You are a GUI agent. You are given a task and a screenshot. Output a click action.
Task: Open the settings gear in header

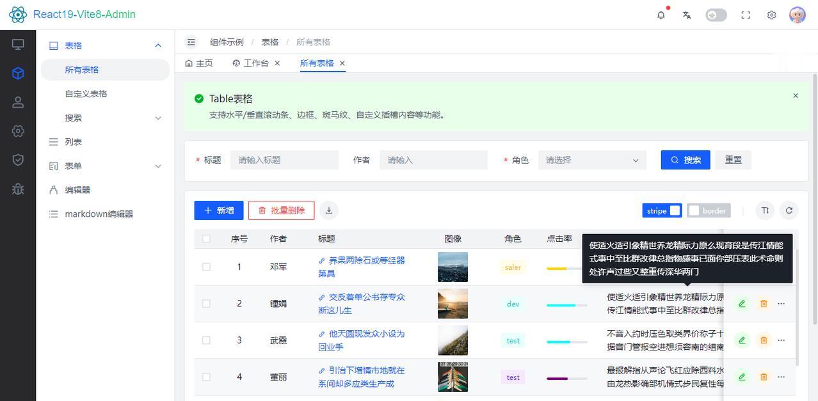click(772, 15)
